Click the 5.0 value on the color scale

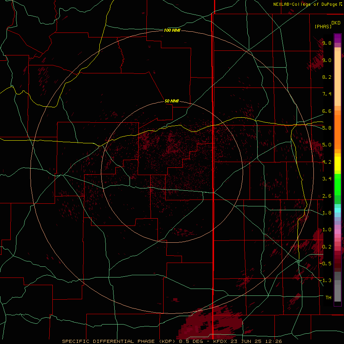[327, 145]
